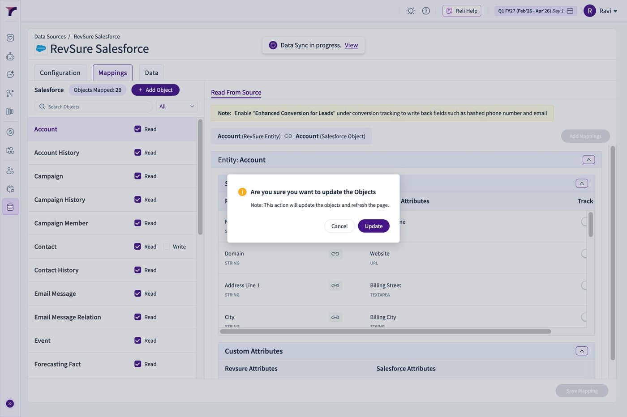The height and width of the screenshot is (417, 627).
Task: Go to Data Sources breadcrumb
Action: click(50, 37)
